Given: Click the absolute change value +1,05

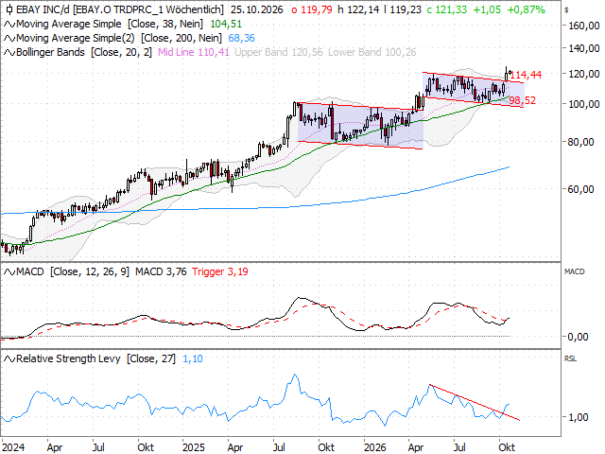Looking at the screenshot, I should click(x=487, y=9).
